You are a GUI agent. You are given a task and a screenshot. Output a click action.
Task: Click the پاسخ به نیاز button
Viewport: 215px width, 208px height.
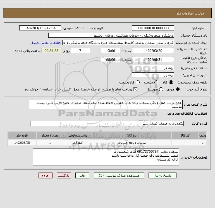point(162,176)
